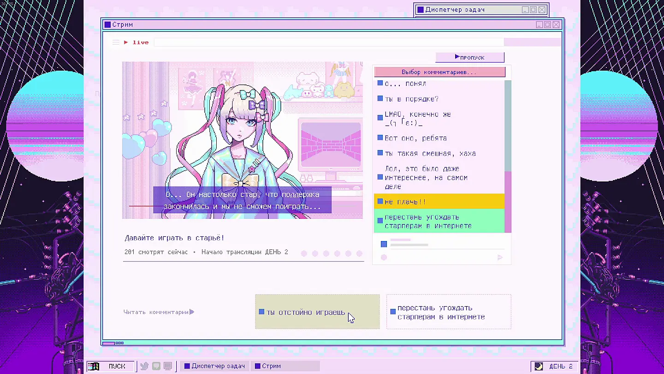Click the address bar next to live
664x374 pixels.
328,42
